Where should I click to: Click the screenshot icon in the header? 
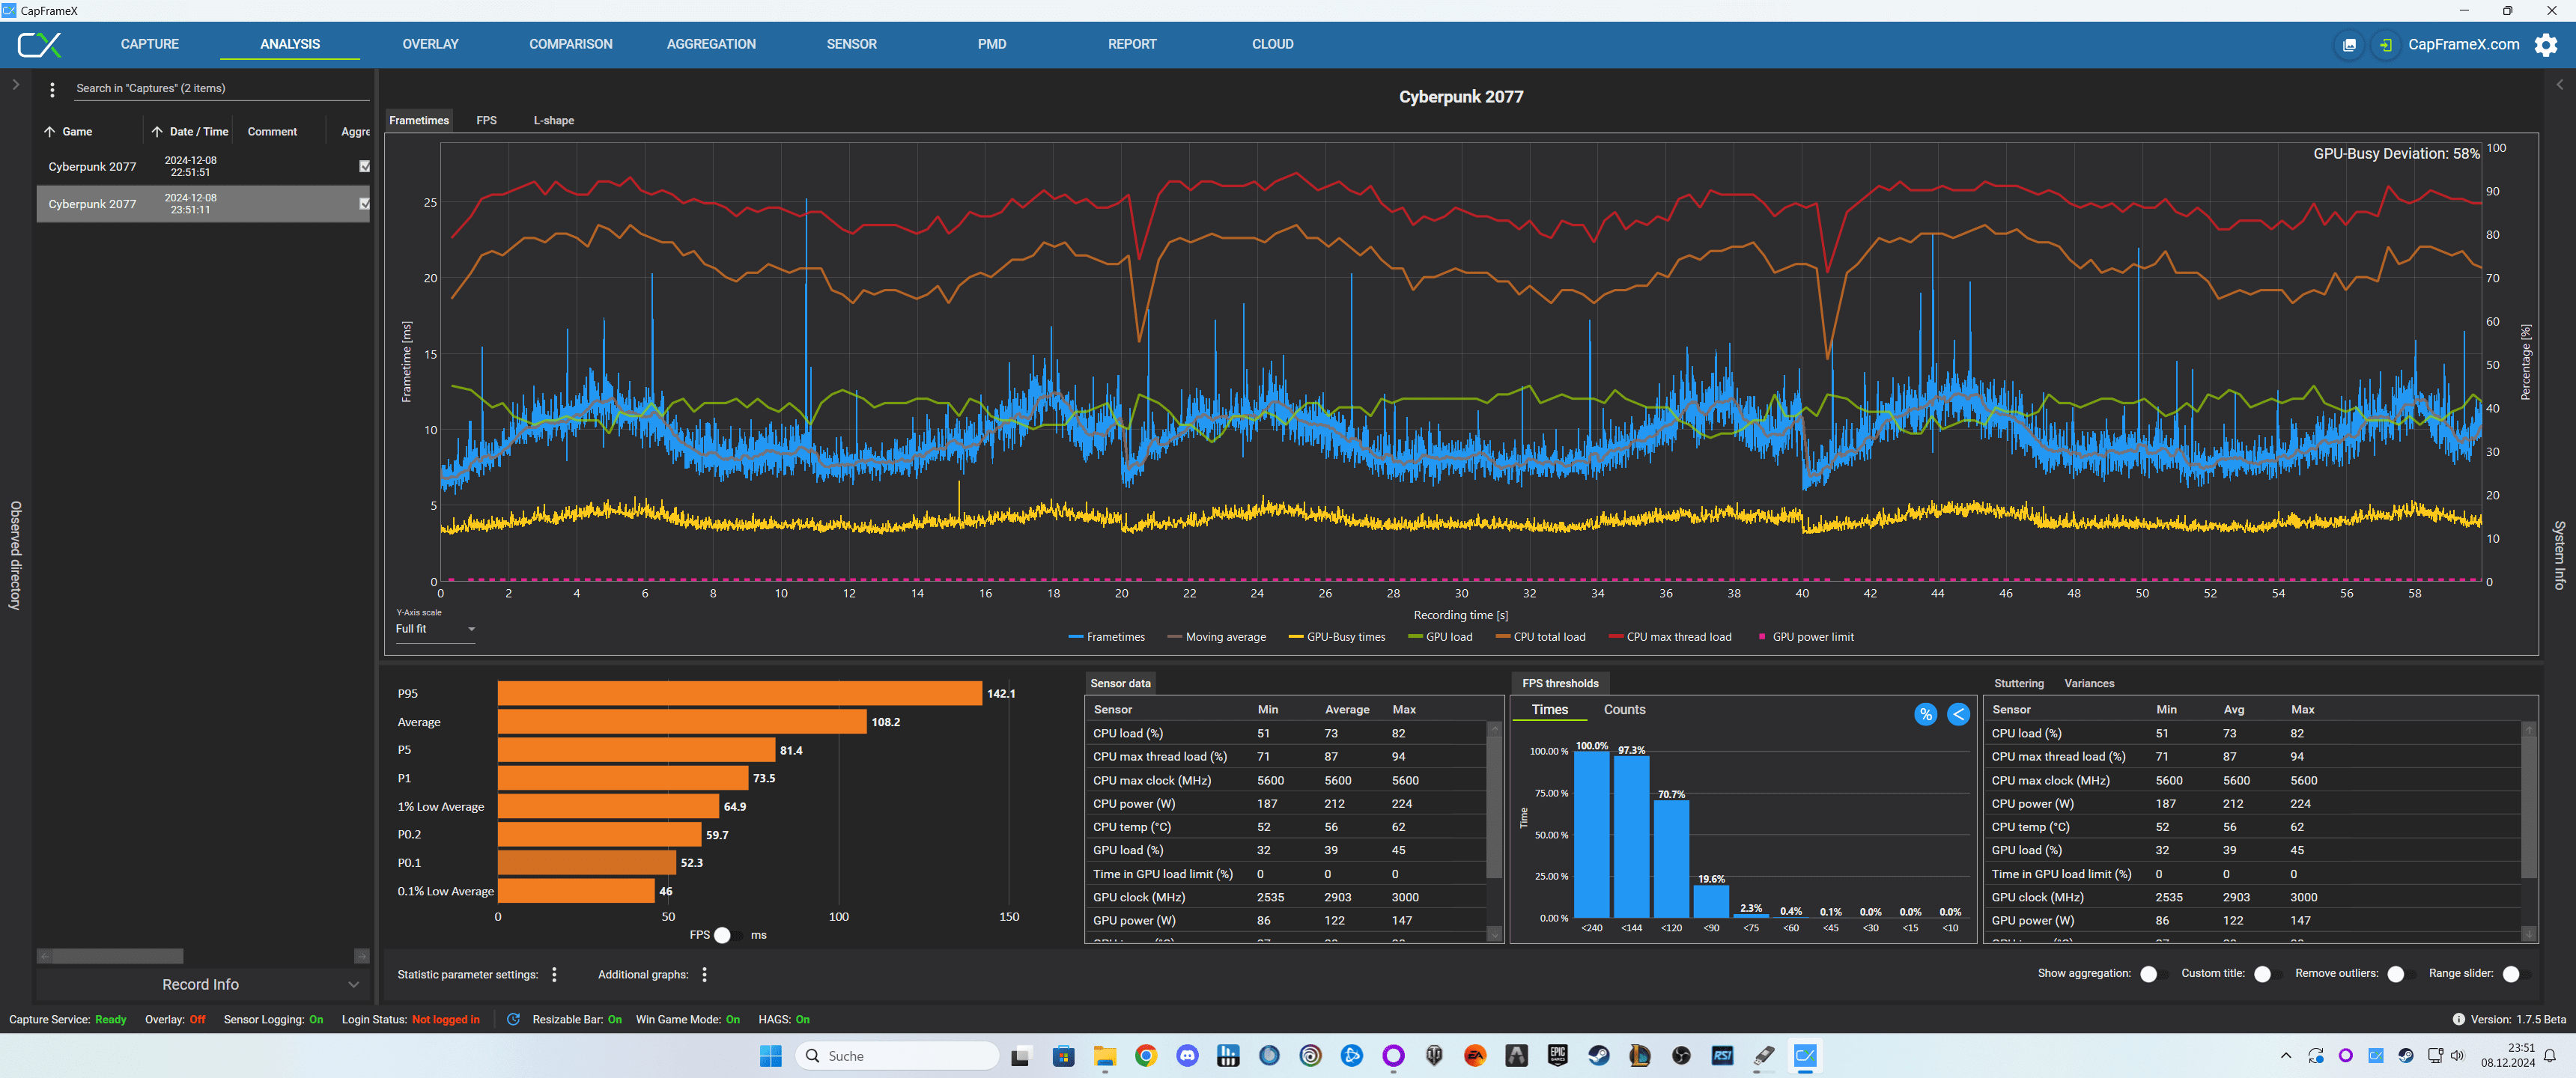point(2349,45)
